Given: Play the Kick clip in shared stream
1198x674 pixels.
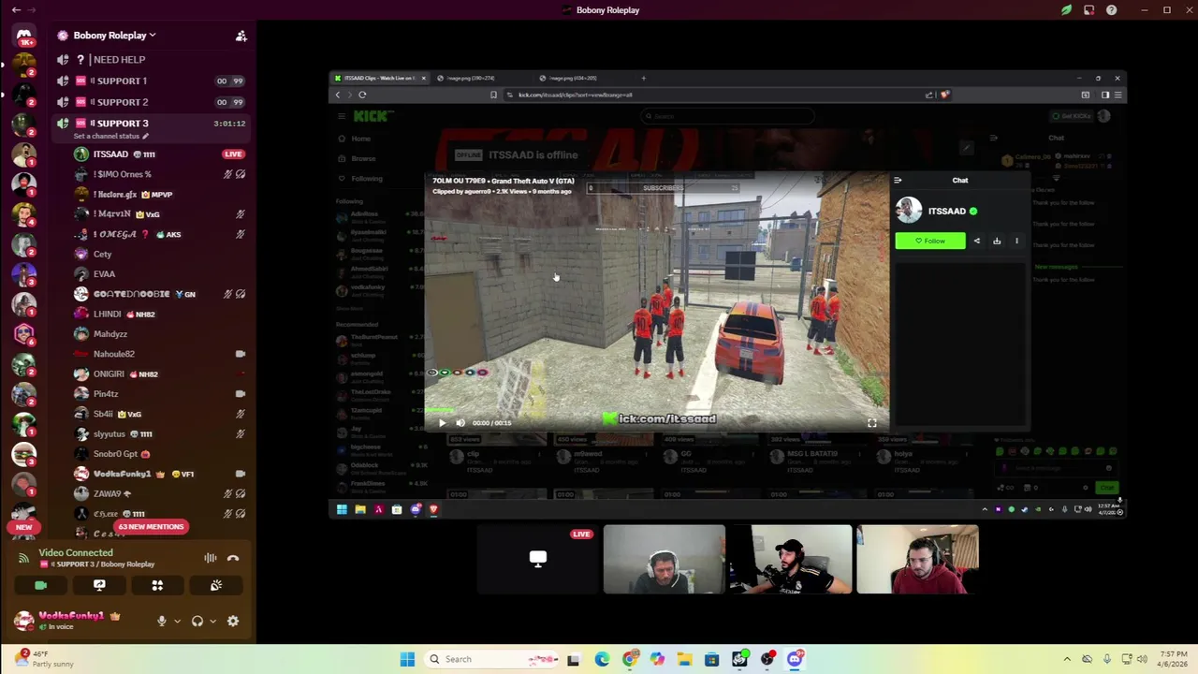Looking at the screenshot, I should tap(442, 423).
